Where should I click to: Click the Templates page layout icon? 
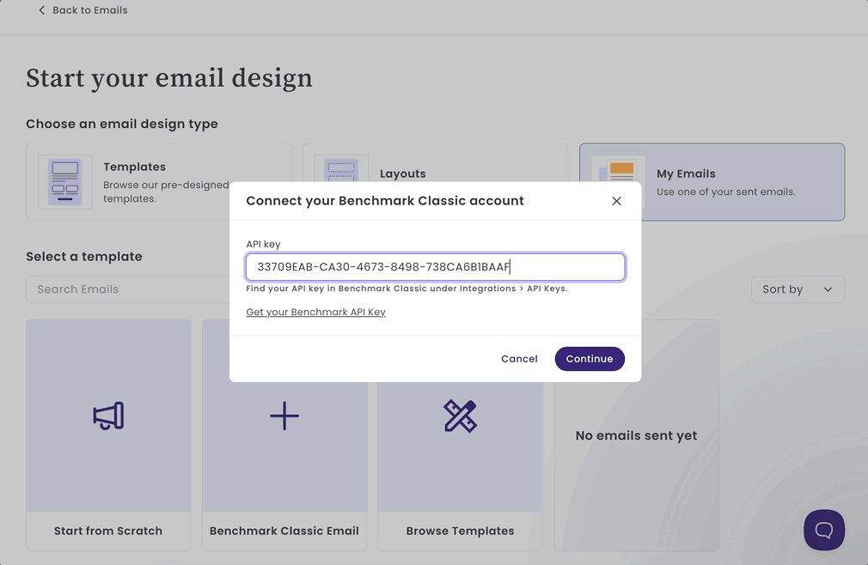click(64, 182)
